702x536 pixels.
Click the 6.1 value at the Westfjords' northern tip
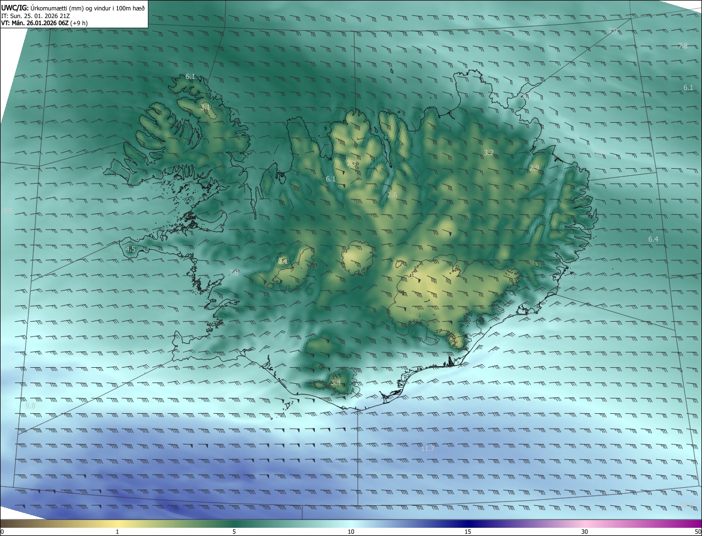click(x=190, y=76)
